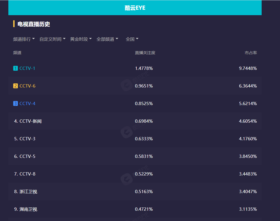The height and width of the screenshot is (221, 280).
Task: Click the rank 1 badge icon
Action: [x=16, y=68]
